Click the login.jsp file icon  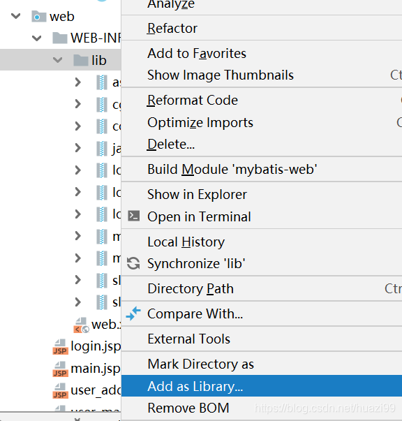pyautogui.click(x=61, y=347)
